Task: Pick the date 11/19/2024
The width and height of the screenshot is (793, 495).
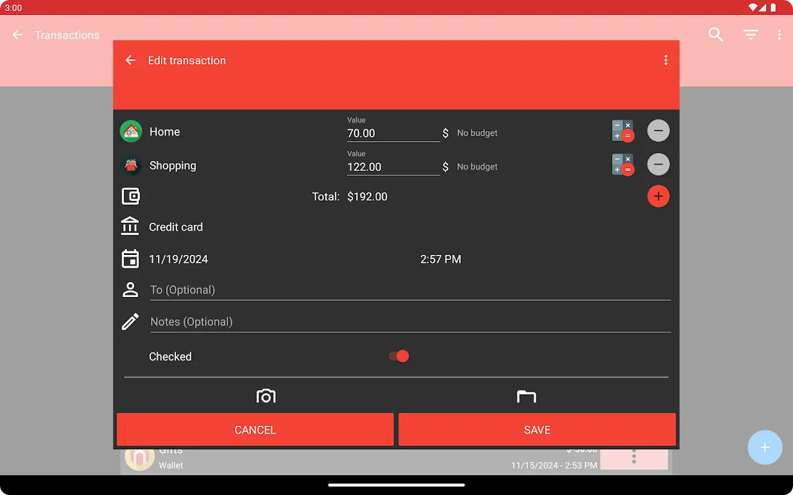Action: pyautogui.click(x=178, y=259)
